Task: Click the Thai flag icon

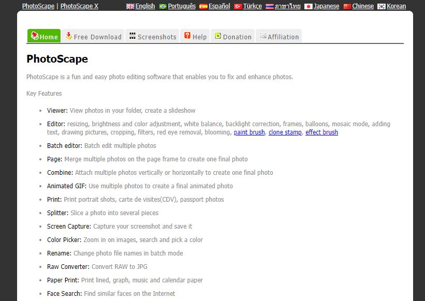Action: [269, 6]
